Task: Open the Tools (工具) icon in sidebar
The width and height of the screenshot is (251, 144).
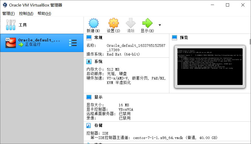Action: point(10,25)
